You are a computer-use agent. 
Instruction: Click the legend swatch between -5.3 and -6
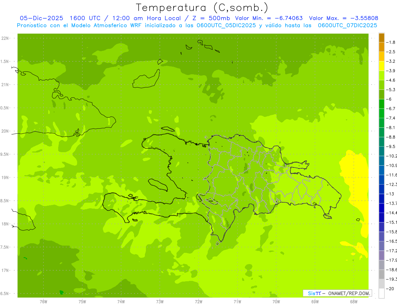point(381,94)
